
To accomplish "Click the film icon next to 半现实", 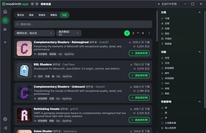I will [x=162, y=39].
